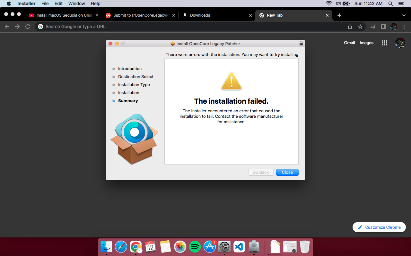Viewport: 411px width, 256px height.
Task: Open Spotlight search in menu bar
Action: click(390, 4)
